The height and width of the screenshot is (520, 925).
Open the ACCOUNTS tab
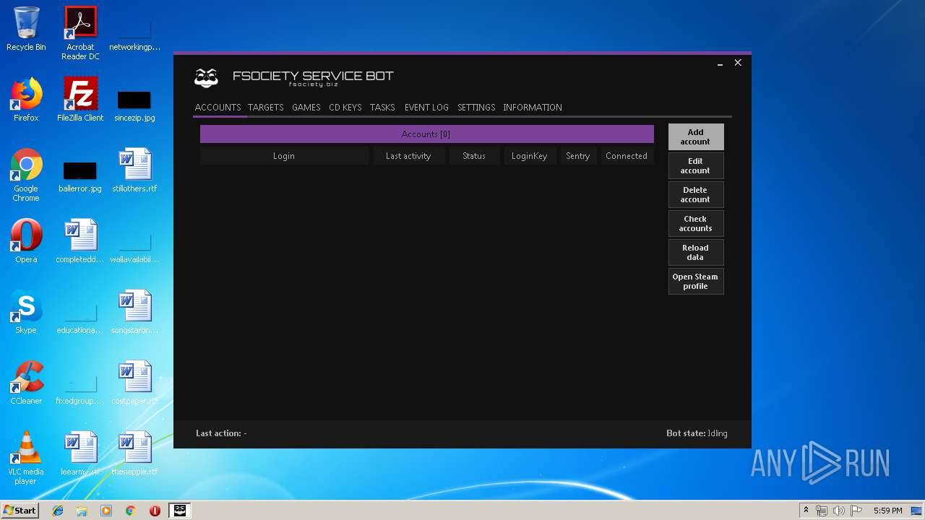(x=218, y=108)
